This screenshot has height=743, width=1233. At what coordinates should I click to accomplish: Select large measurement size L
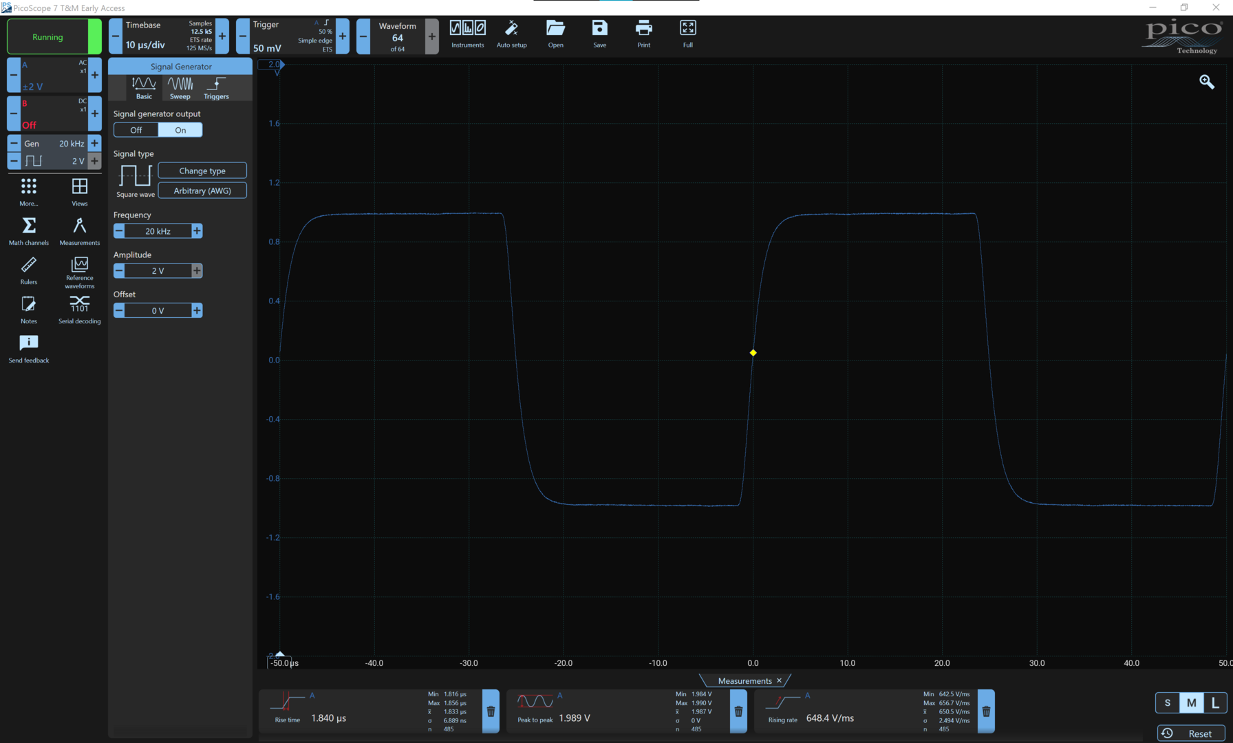coord(1215,703)
